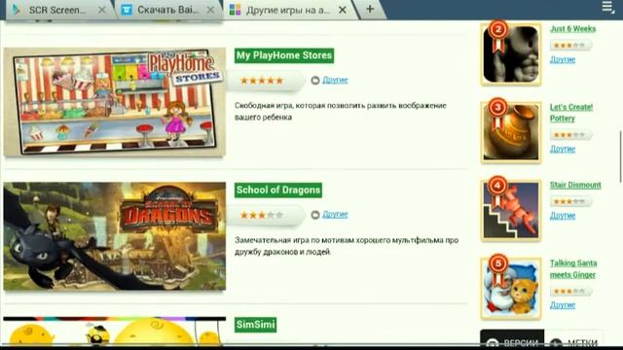The height and width of the screenshot is (350, 623).
Task: Click the Let's Create! Pottery app icon
Action: coord(510,132)
